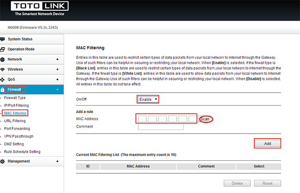The height and width of the screenshot is (193, 300).
Task: Open the Network menu section
Action: point(32,59)
